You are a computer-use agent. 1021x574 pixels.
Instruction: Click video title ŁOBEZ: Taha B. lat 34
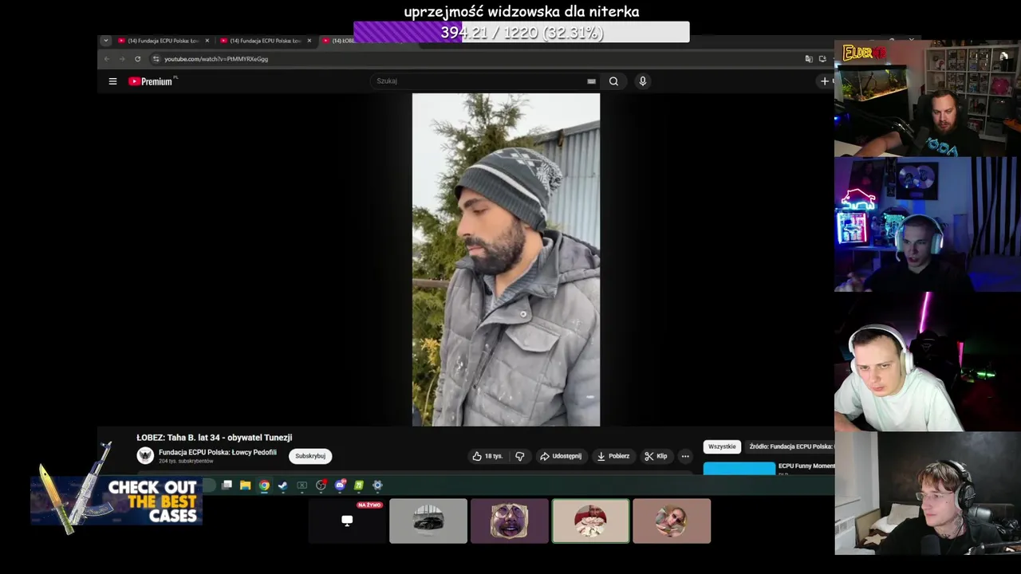[215, 438]
